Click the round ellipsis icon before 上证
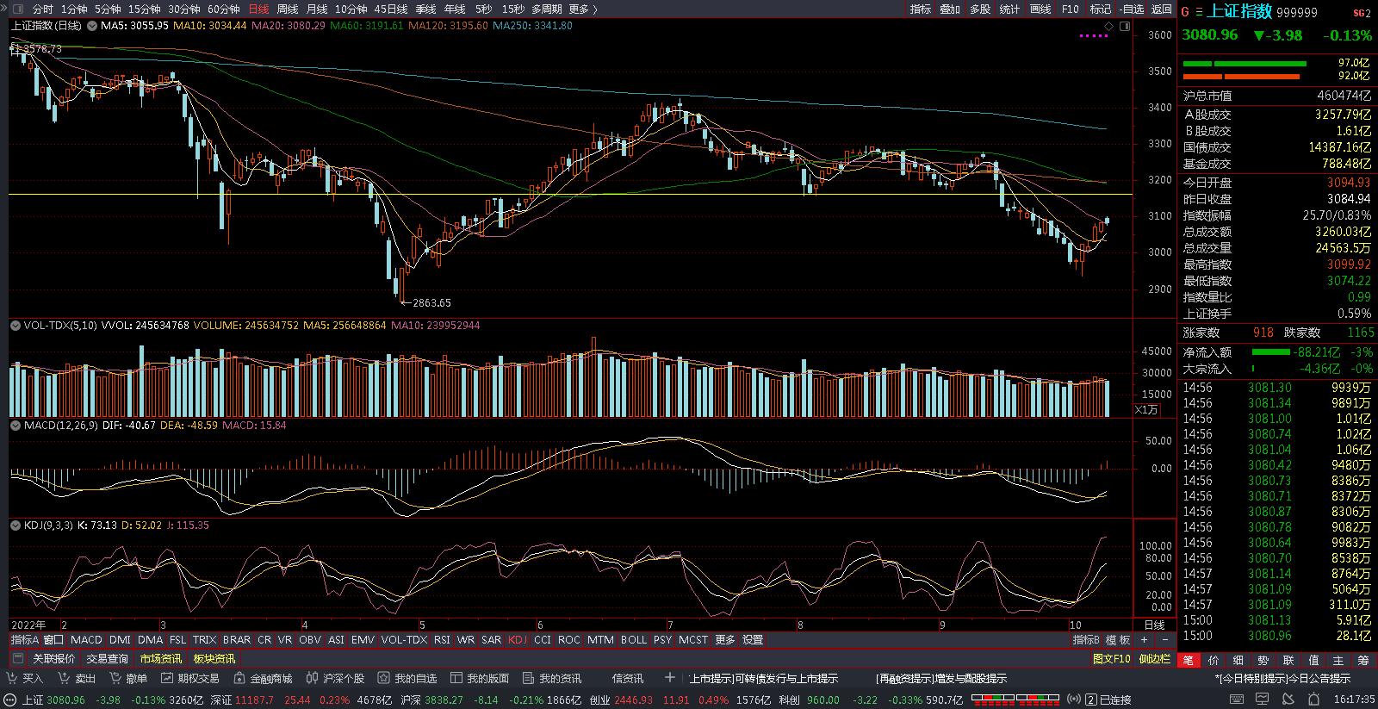This screenshot has height=709, width=1378. (11, 700)
